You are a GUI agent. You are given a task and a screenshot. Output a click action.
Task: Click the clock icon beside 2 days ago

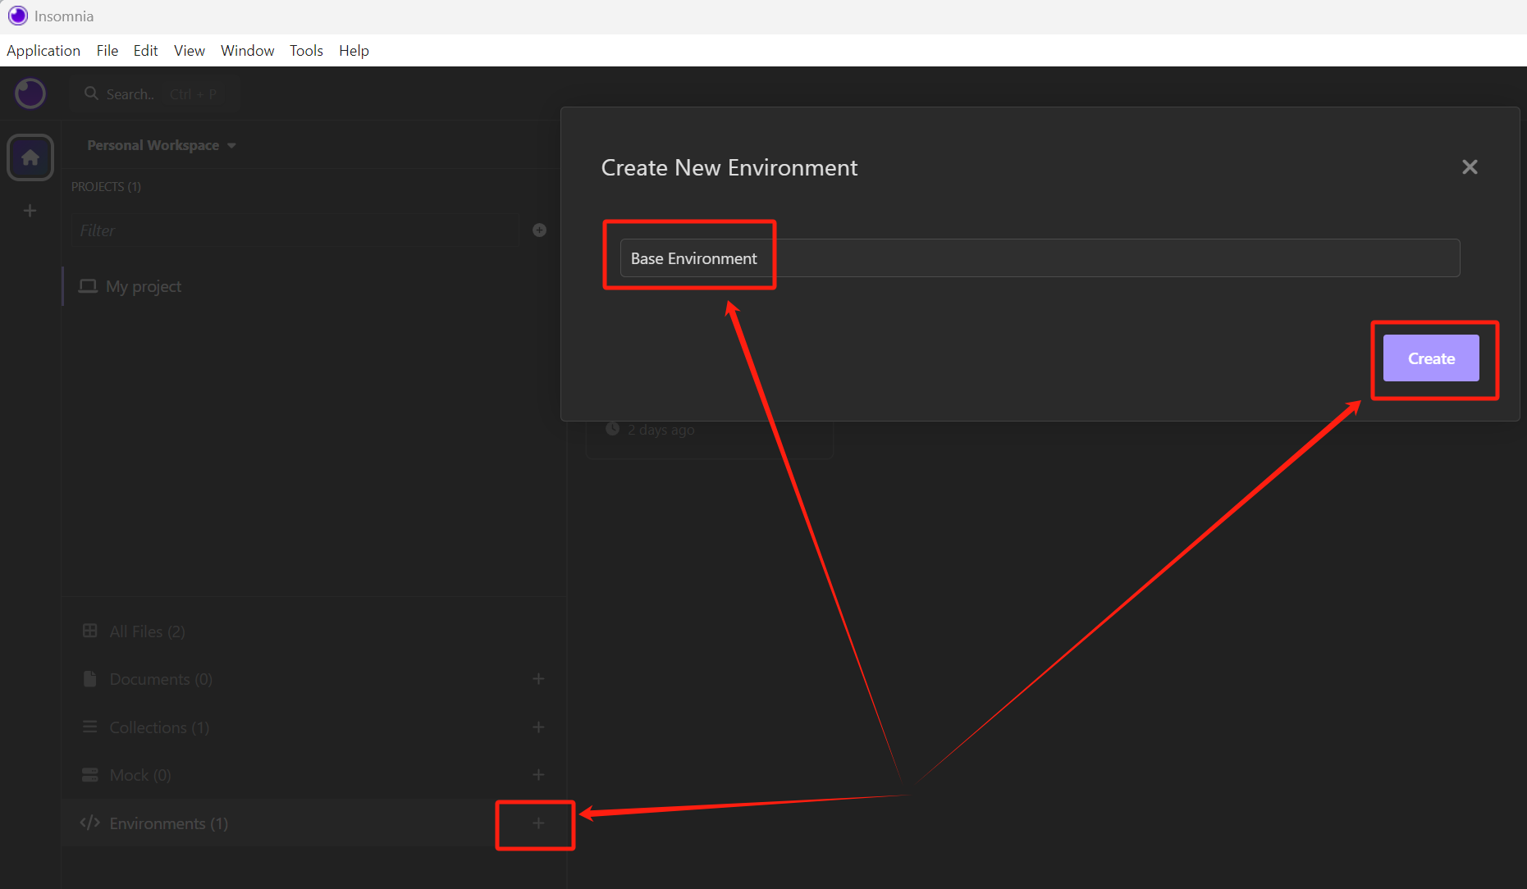612,429
